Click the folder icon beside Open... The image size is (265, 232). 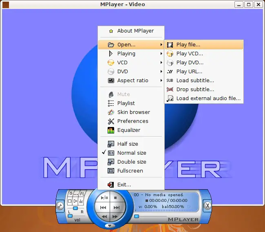pos(111,45)
